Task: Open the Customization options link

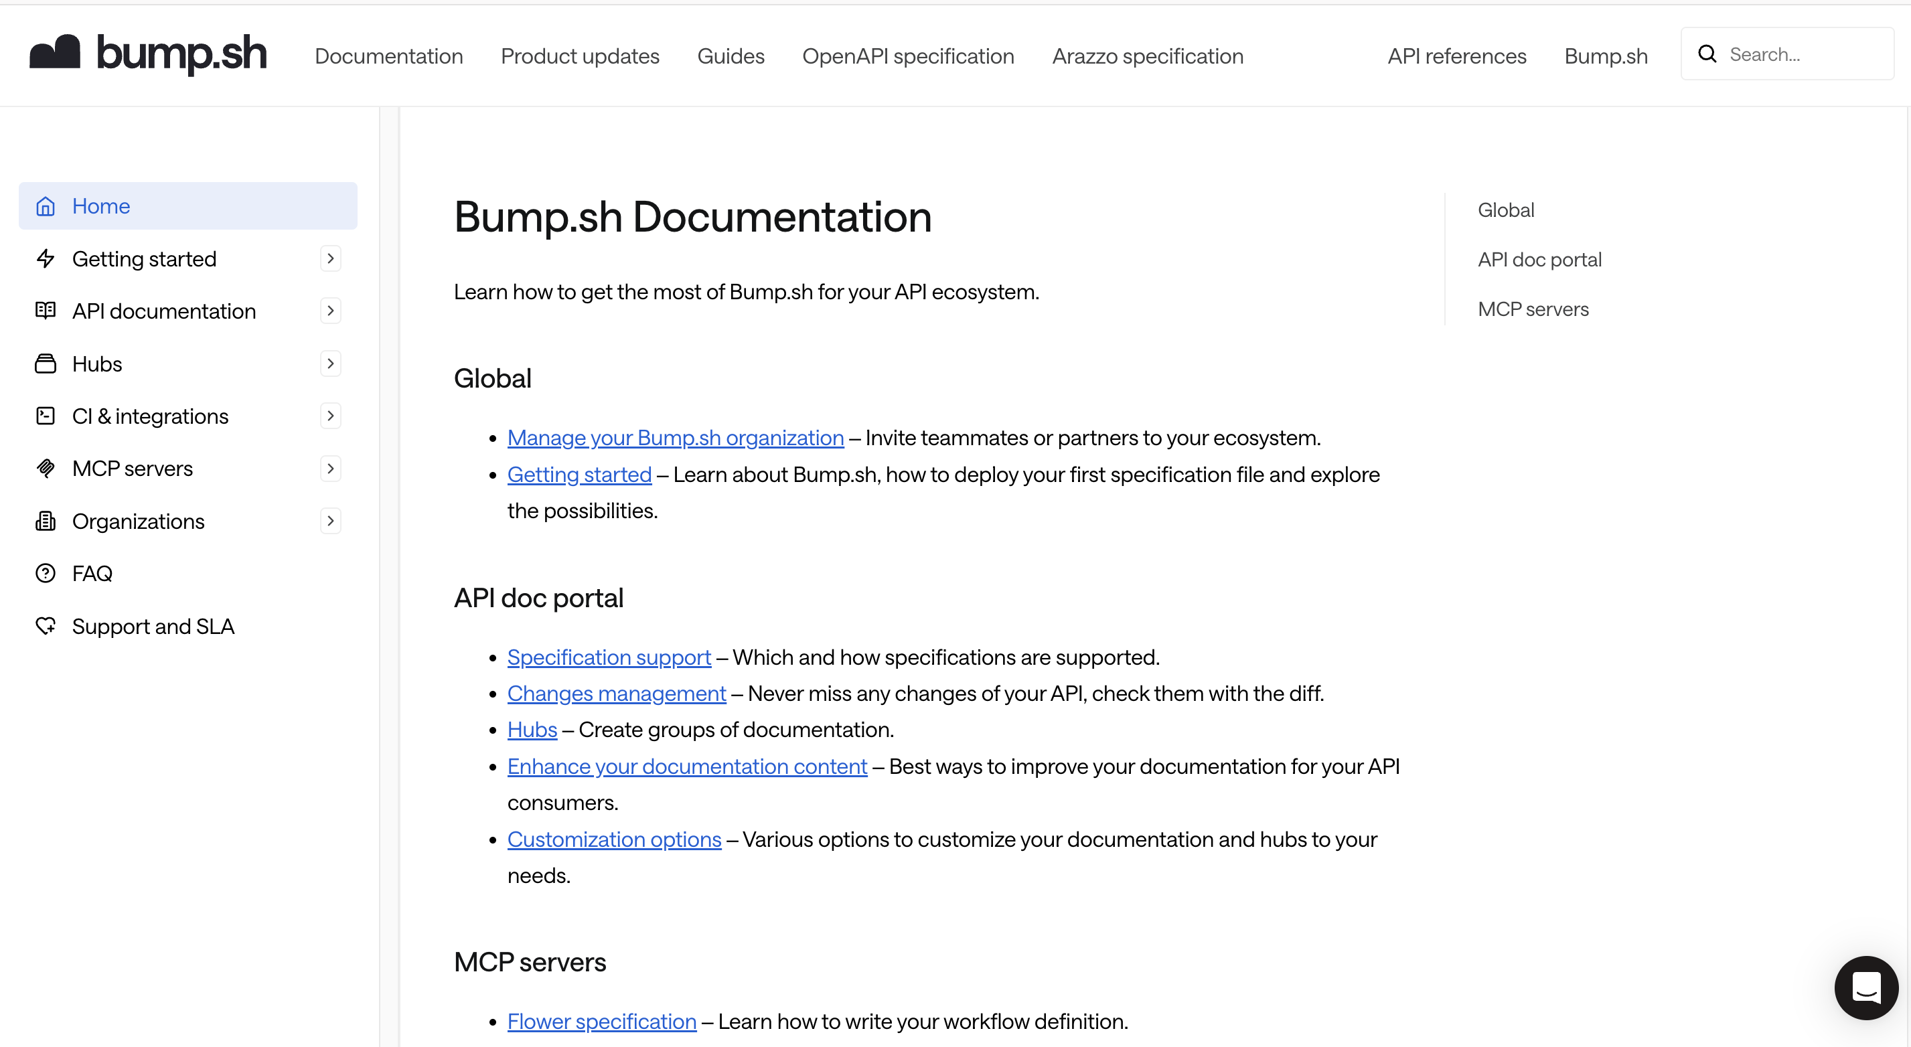Action: coord(614,839)
